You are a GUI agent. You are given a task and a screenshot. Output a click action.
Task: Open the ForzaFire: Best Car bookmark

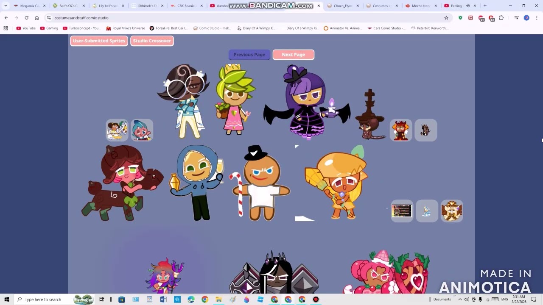(x=169, y=28)
